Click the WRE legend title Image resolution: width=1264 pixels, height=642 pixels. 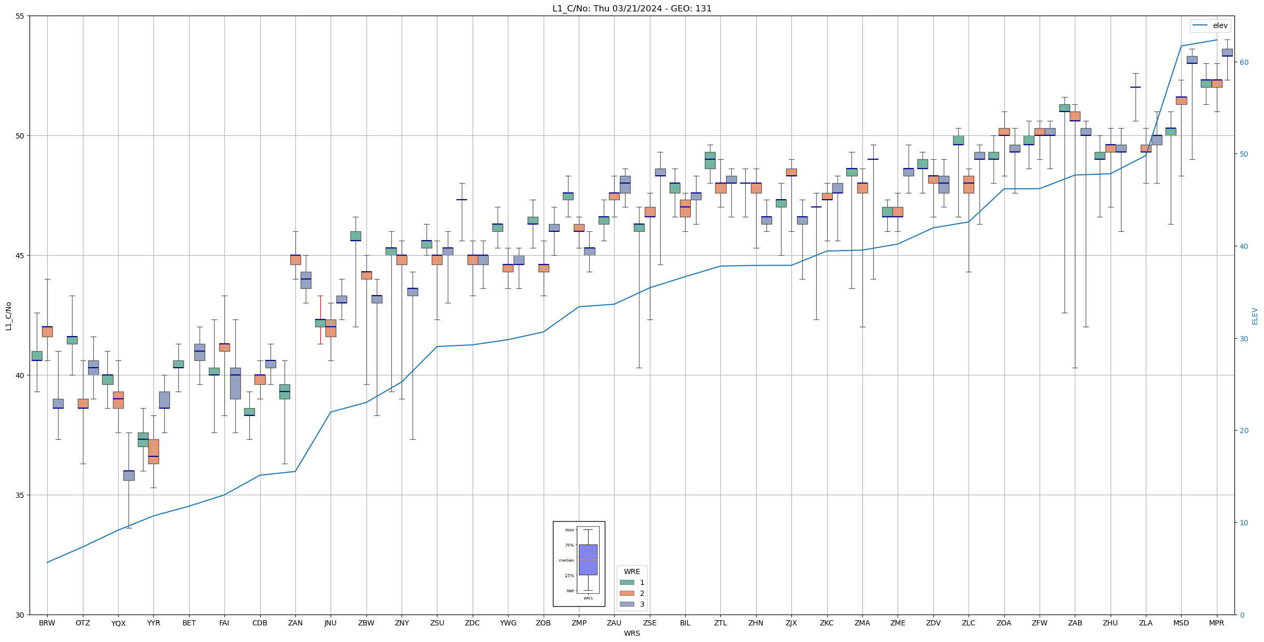pyautogui.click(x=632, y=571)
